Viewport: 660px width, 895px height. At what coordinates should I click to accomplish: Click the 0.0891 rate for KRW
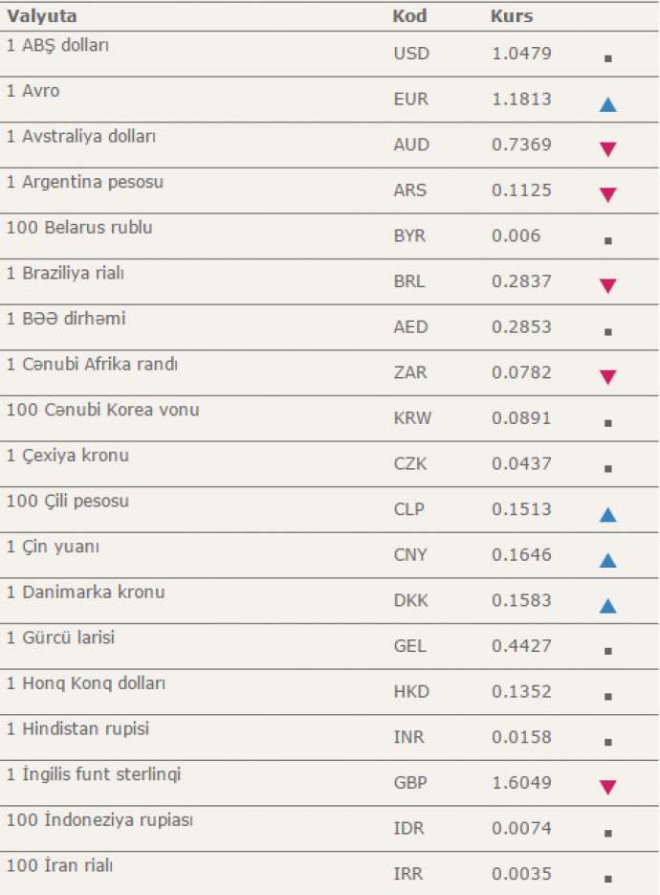(x=521, y=417)
